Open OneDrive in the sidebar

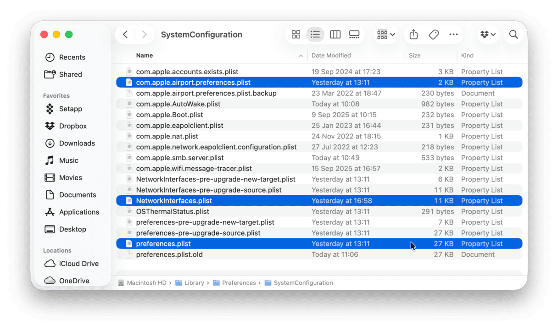click(67, 280)
